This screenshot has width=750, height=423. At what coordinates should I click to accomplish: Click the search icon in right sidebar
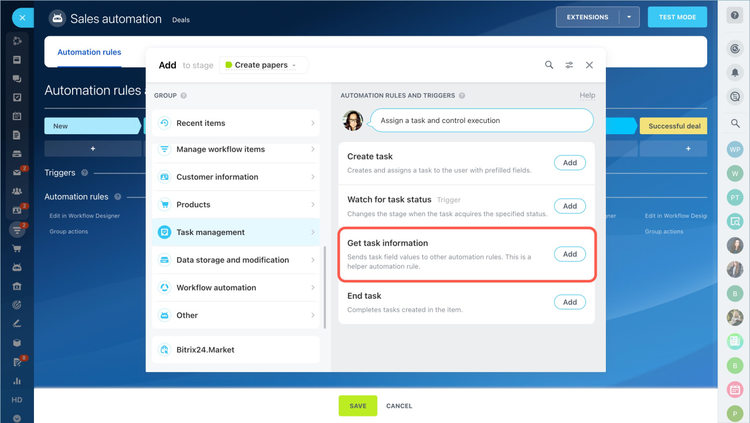coord(735,123)
